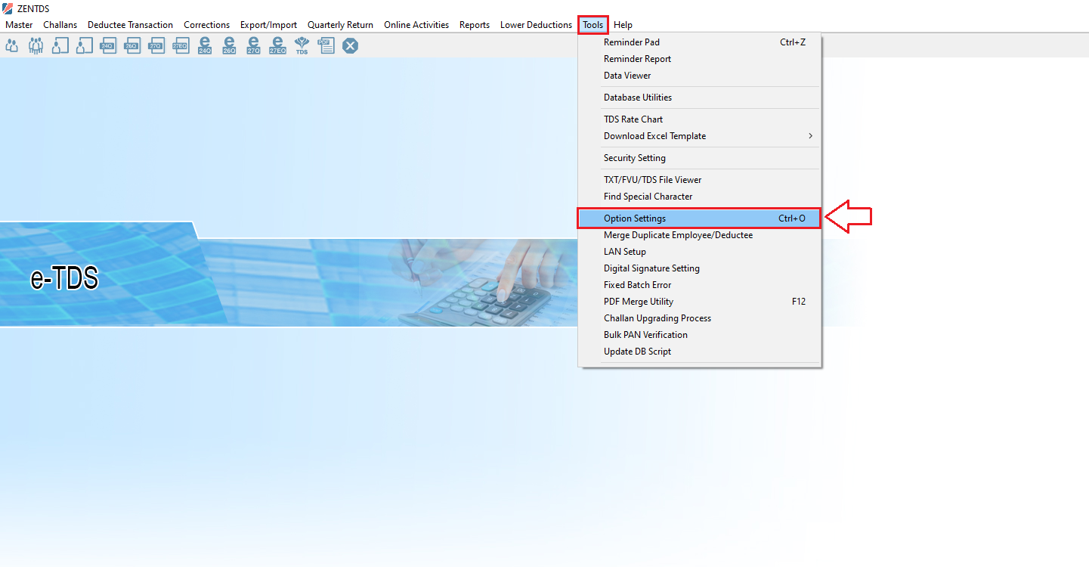The height and width of the screenshot is (567, 1089).
Task: Select Fixed Batch Error option
Action: click(x=700, y=285)
